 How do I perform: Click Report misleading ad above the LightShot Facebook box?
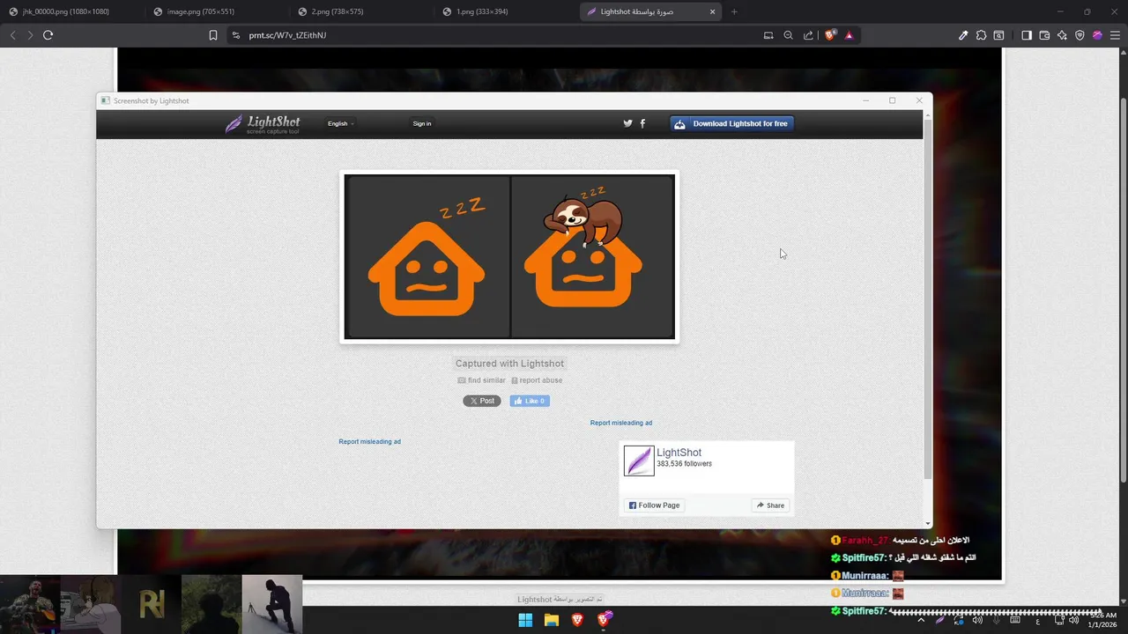[621, 423]
